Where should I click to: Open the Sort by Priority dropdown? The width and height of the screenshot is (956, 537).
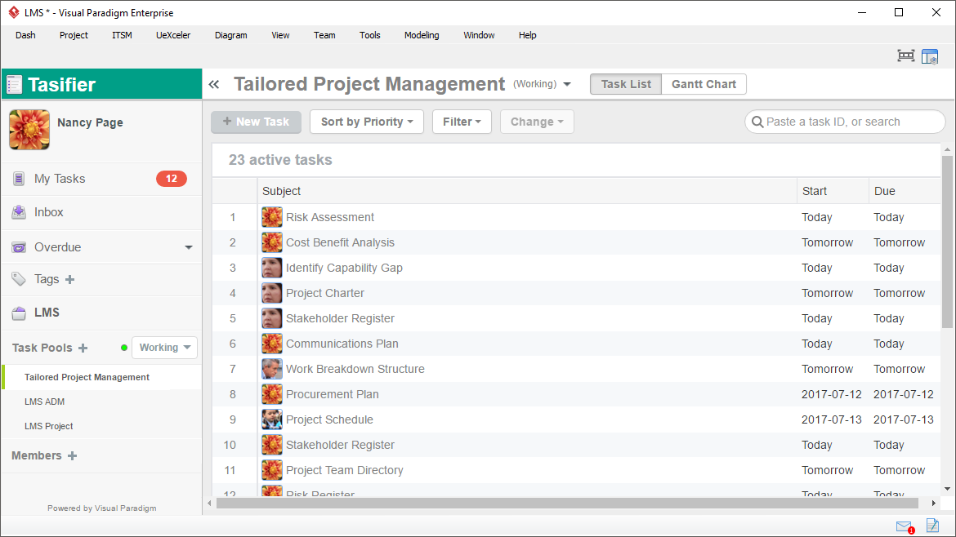367,122
